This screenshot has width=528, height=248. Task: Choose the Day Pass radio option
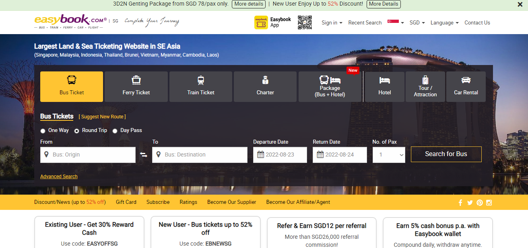tap(115, 131)
